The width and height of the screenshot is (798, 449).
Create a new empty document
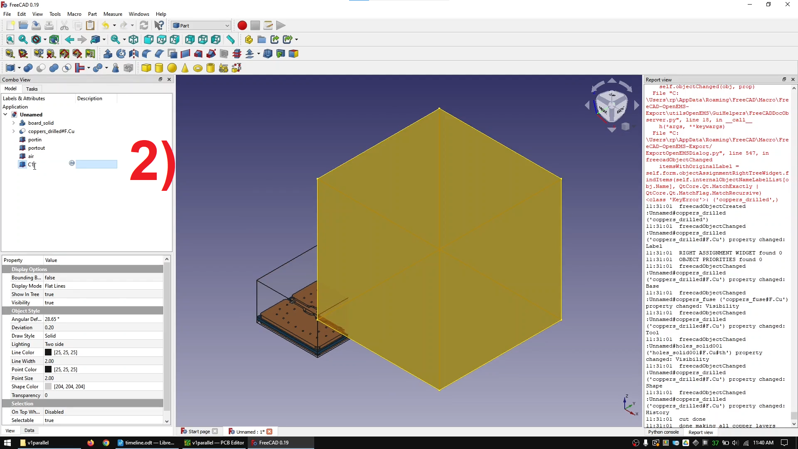click(10, 25)
